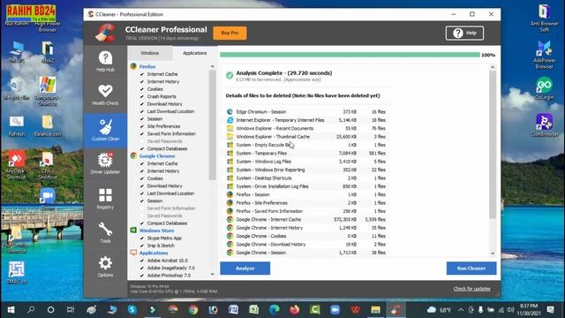Collapse the Applications category in tree

point(154,254)
